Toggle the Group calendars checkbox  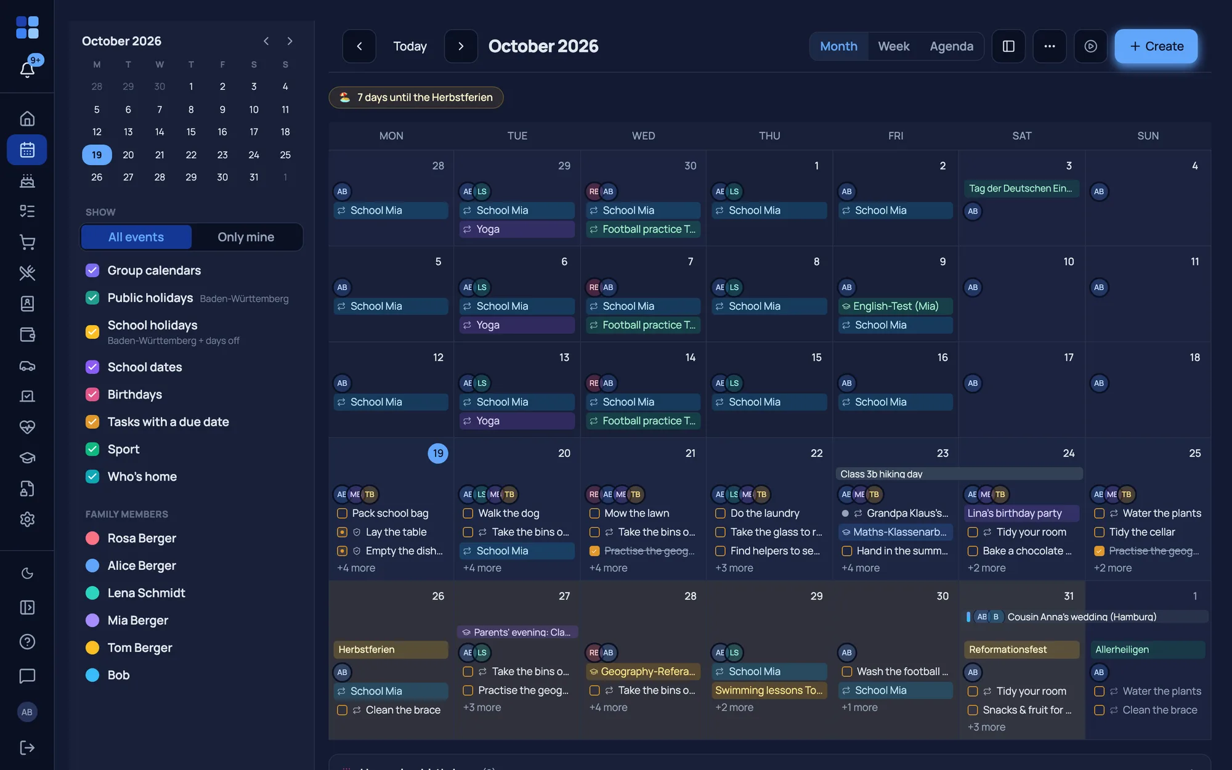click(x=92, y=270)
